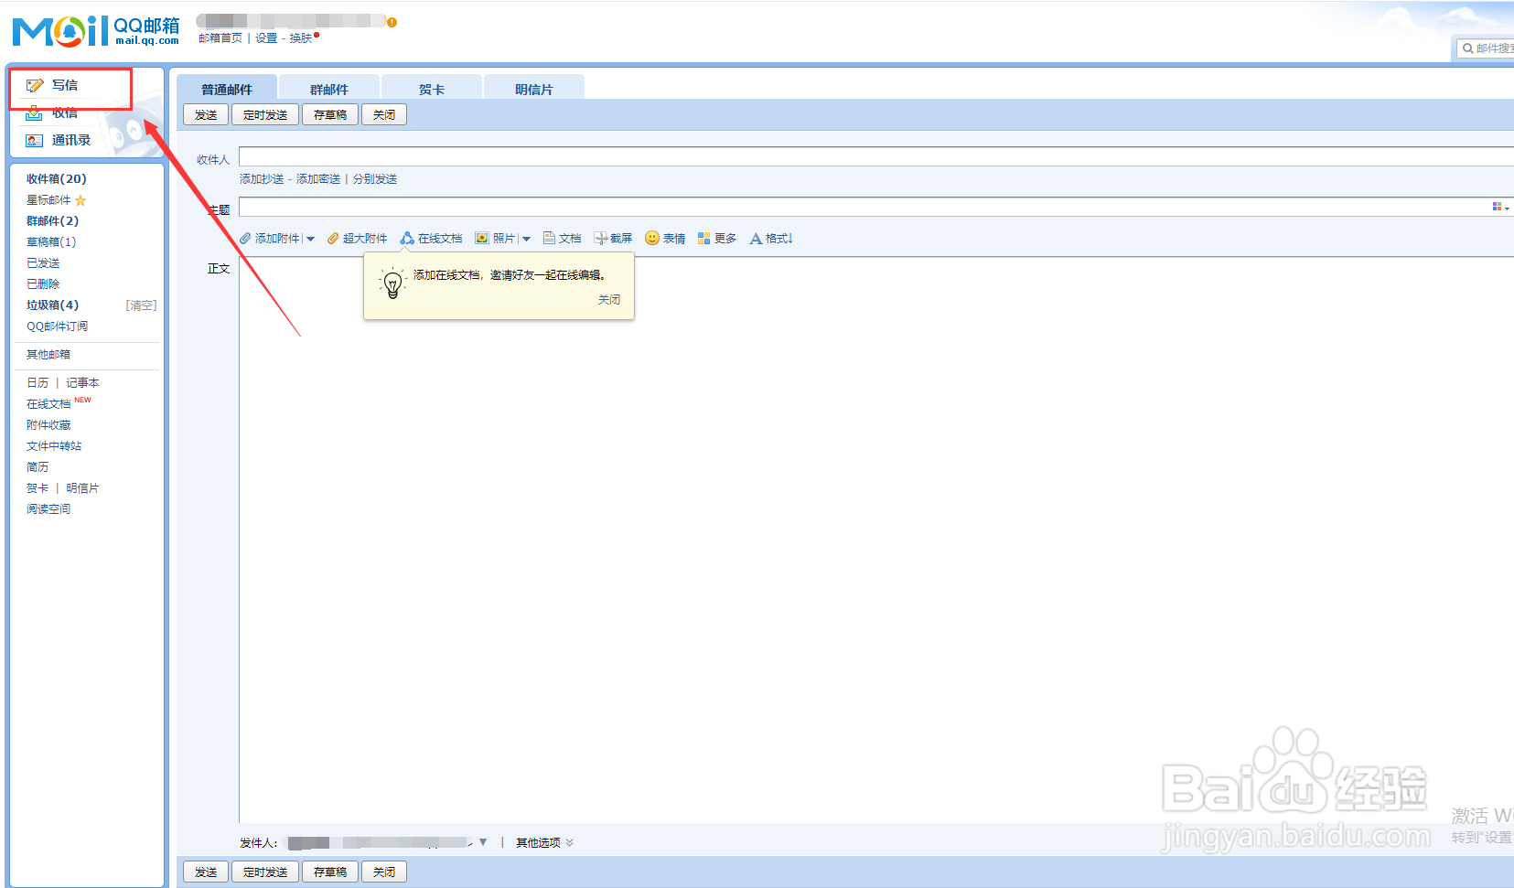Toggle the 格式 formatting toolbar
Screen dimensions: 1514x888
tap(771, 239)
